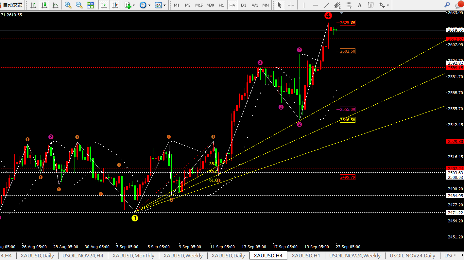This screenshot has height=260, width=464.
Task: Click the 2546.58 price label
Action: click(347, 120)
